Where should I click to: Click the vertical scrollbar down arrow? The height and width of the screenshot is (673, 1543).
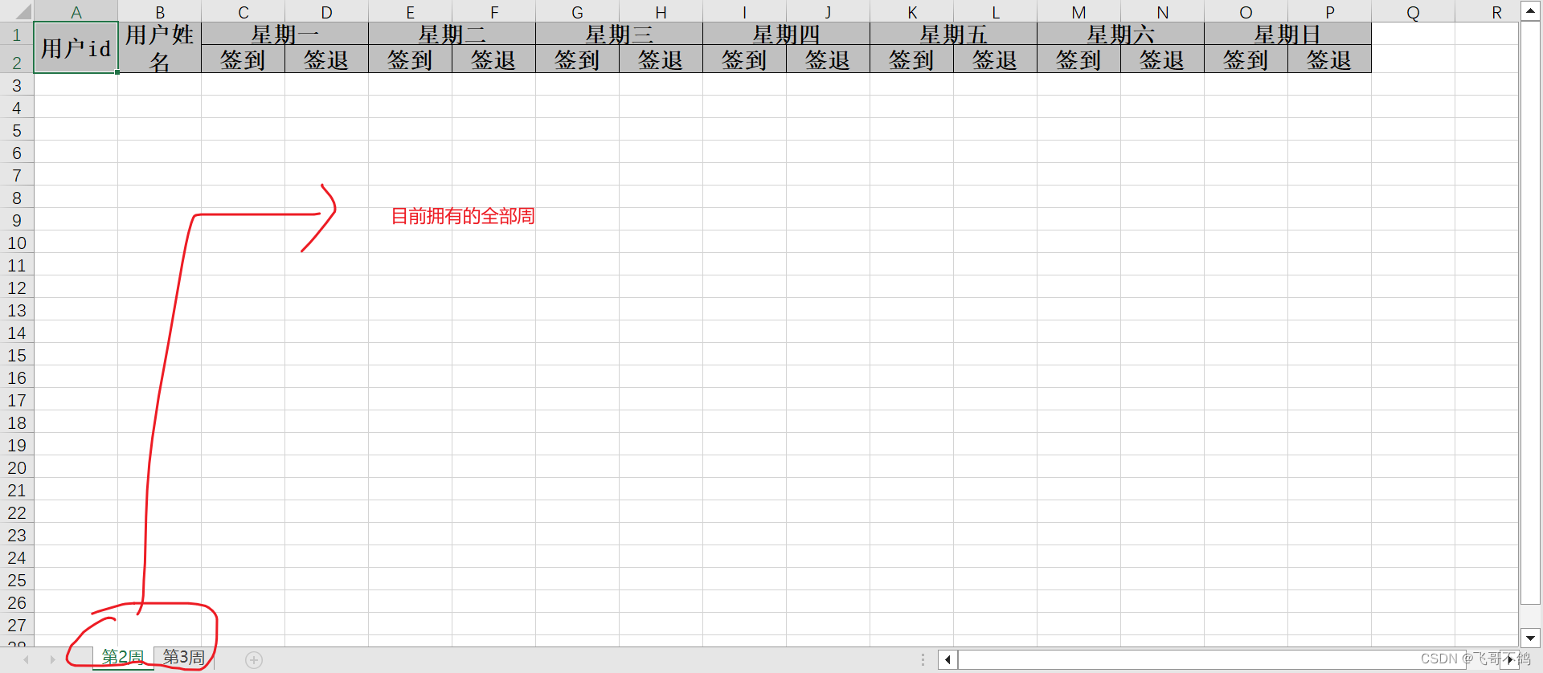1530,638
